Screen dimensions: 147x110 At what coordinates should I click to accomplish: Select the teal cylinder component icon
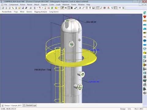[145, 13]
